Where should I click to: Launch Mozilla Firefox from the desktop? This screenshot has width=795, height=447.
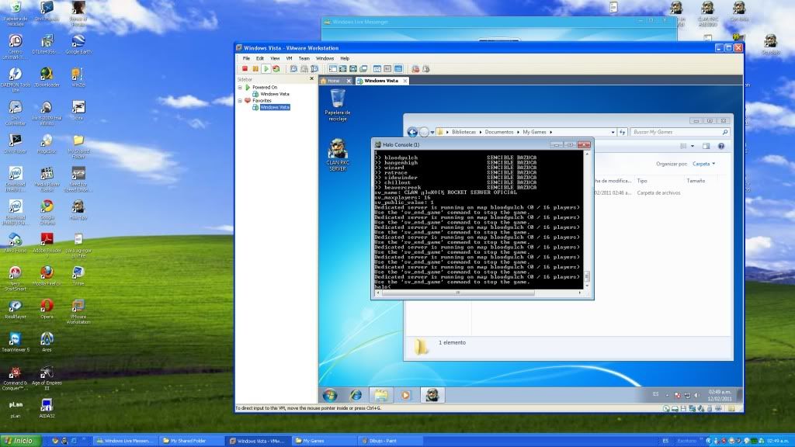47,275
